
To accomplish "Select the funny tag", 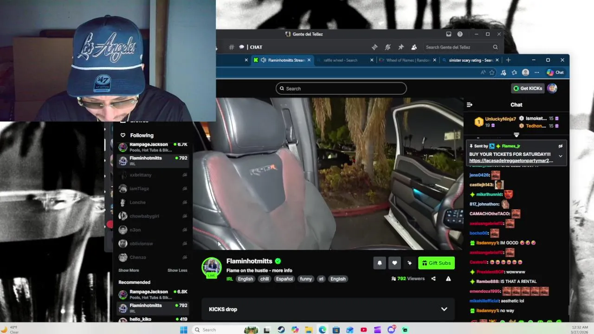I will (x=306, y=279).
